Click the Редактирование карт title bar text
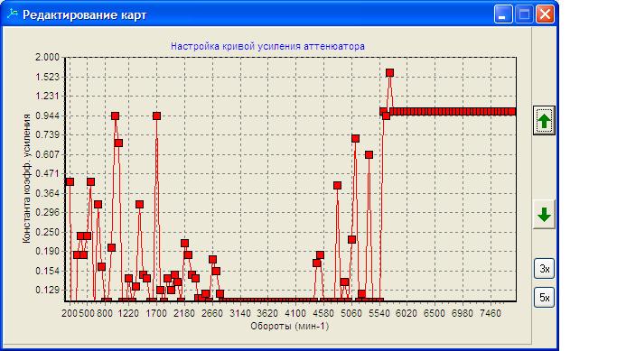This screenshot has height=351, width=617. 84,15
